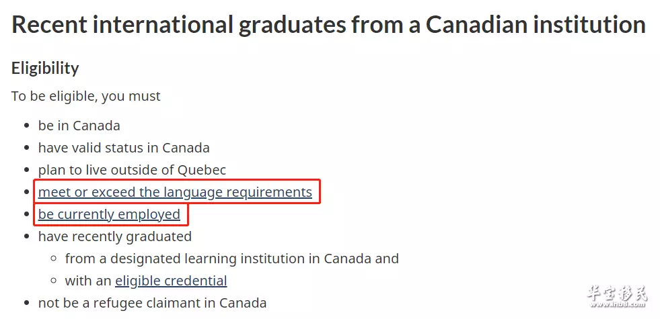Click the 'designated learning institution' sub-item text
Image resolution: width=660 pixels, height=319 pixels.
pos(232,259)
